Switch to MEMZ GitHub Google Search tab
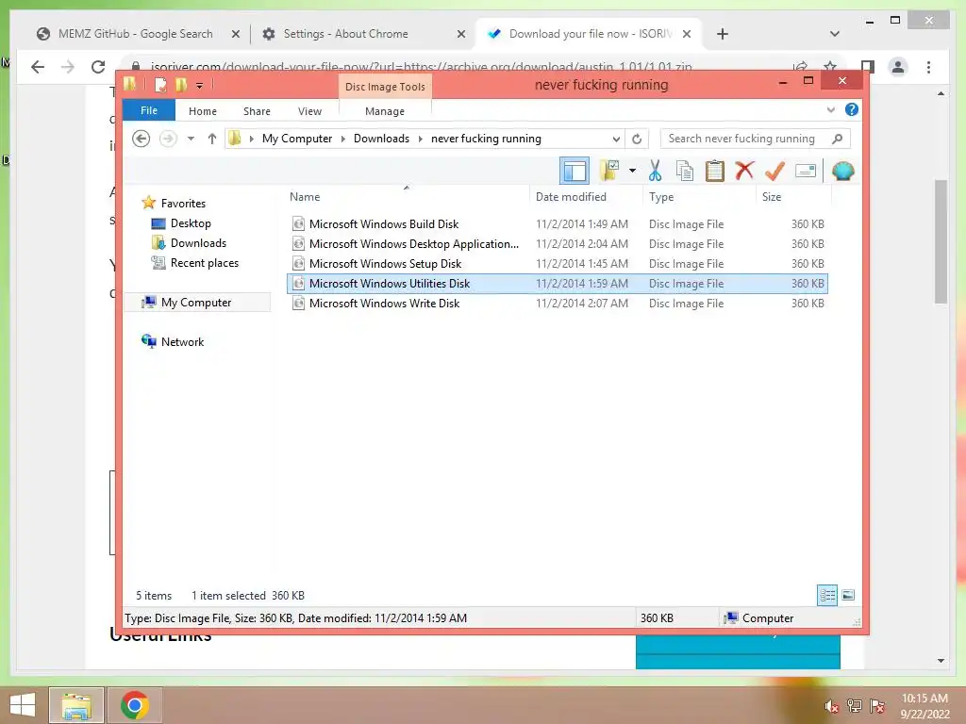 (x=135, y=34)
